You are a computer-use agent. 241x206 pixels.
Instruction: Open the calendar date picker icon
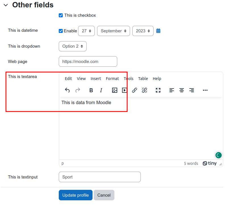tap(158, 31)
